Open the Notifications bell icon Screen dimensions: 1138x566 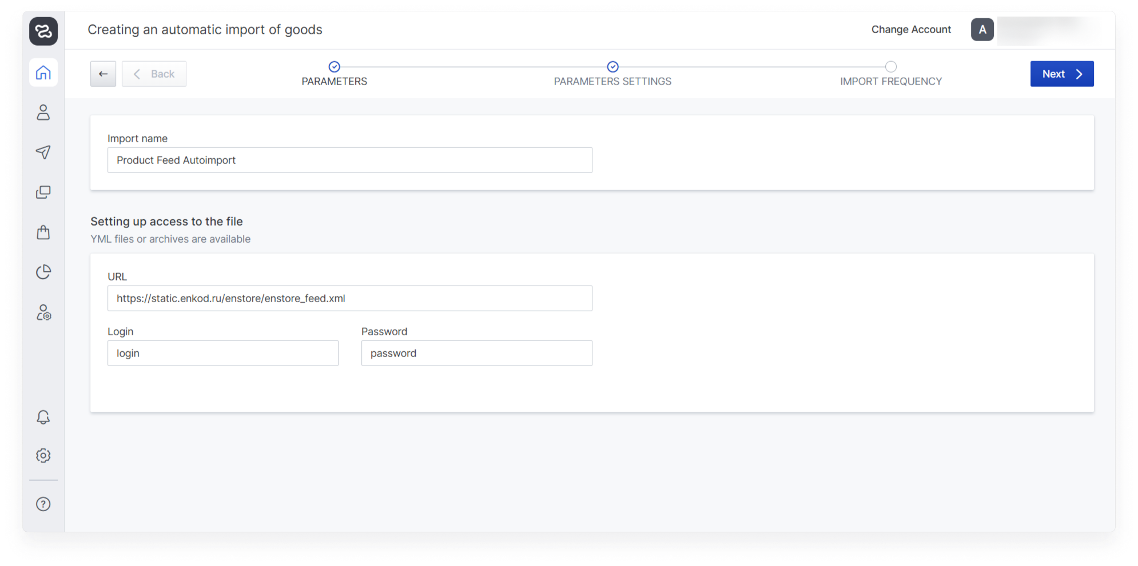43,417
